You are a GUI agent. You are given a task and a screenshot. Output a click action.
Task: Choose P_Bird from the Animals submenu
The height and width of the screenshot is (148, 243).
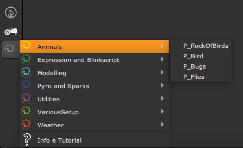193,56
